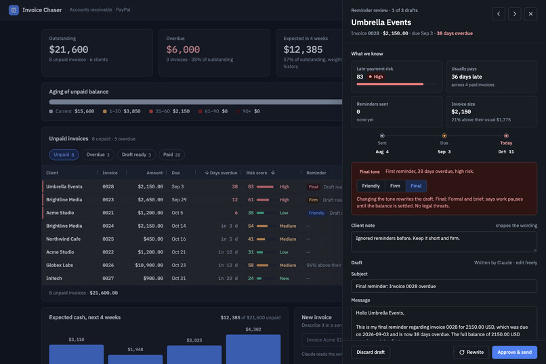Close the reminder review panel
This screenshot has height=364, width=546.
530,14
